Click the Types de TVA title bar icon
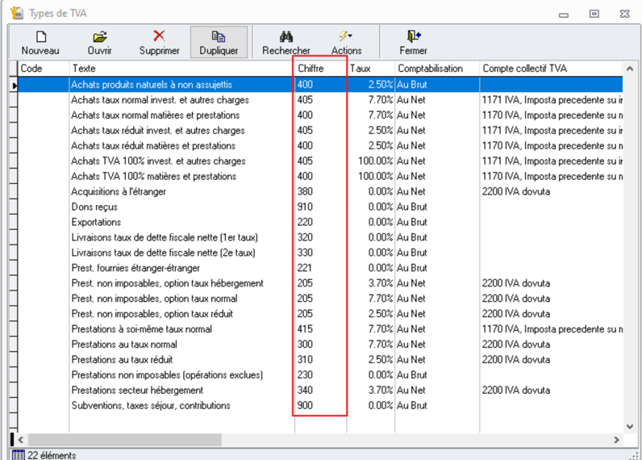Viewport: 642px width, 460px height. pos(15,13)
